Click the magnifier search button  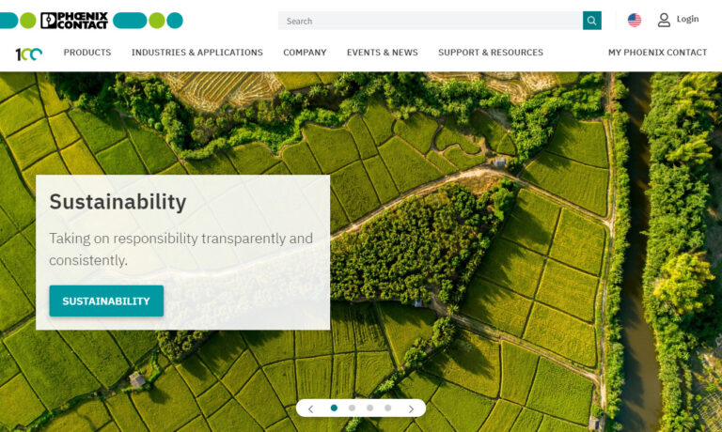(x=591, y=21)
